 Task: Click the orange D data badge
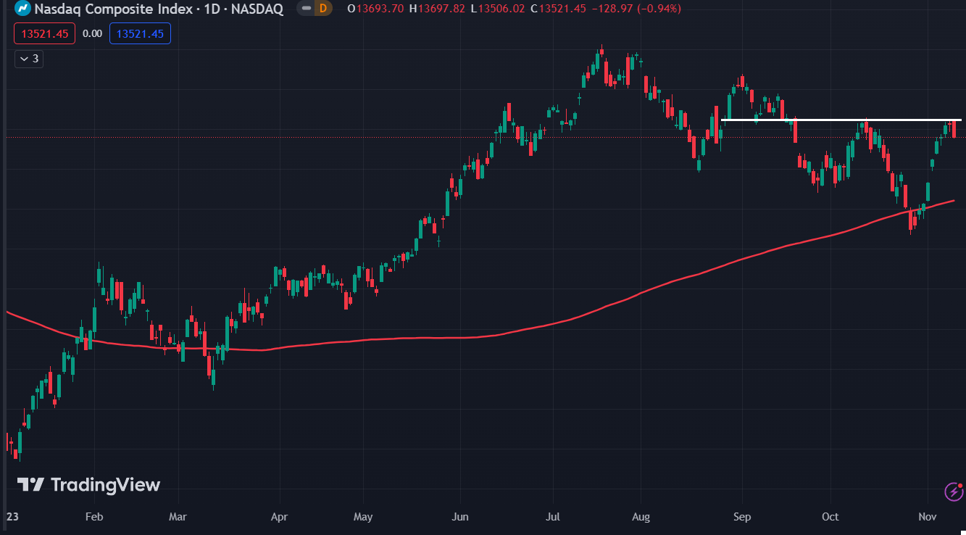[323, 9]
